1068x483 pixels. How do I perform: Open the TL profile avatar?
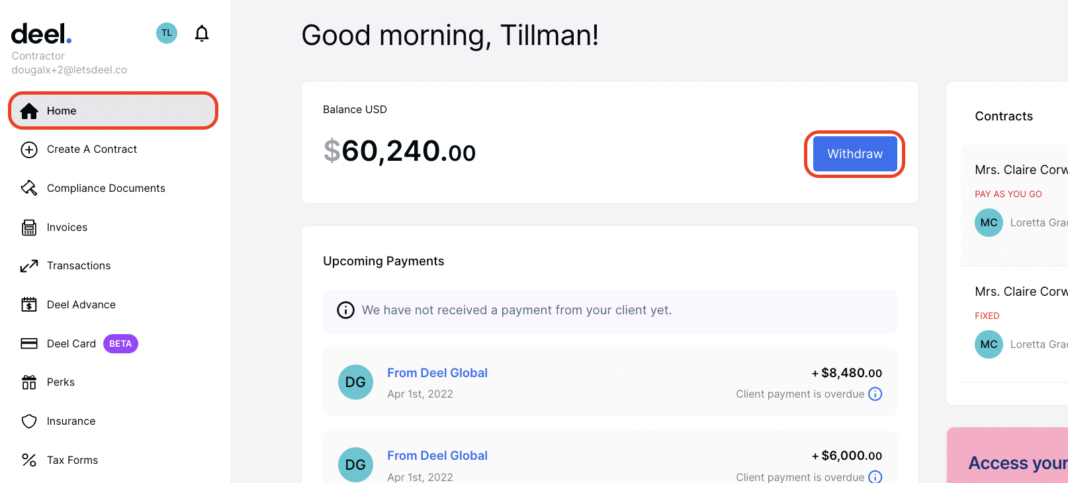point(167,33)
